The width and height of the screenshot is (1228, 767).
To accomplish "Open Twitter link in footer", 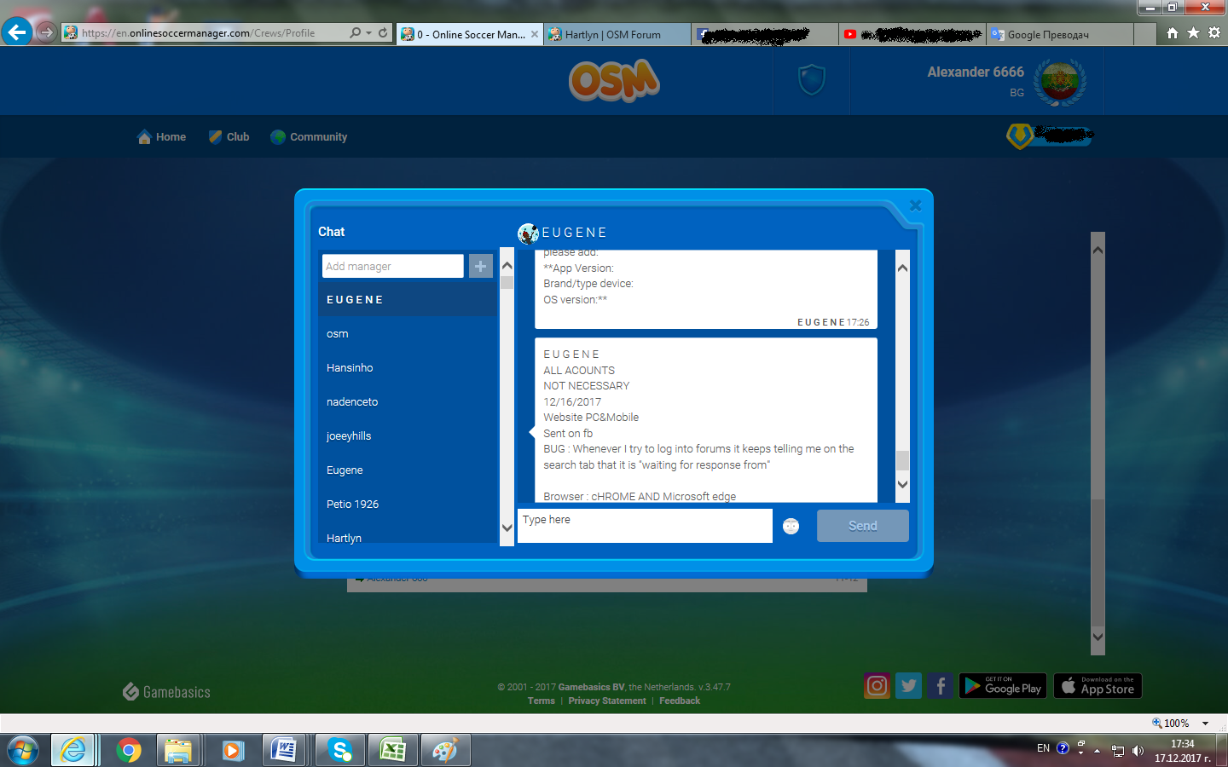I will pyautogui.click(x=909, y=686).
